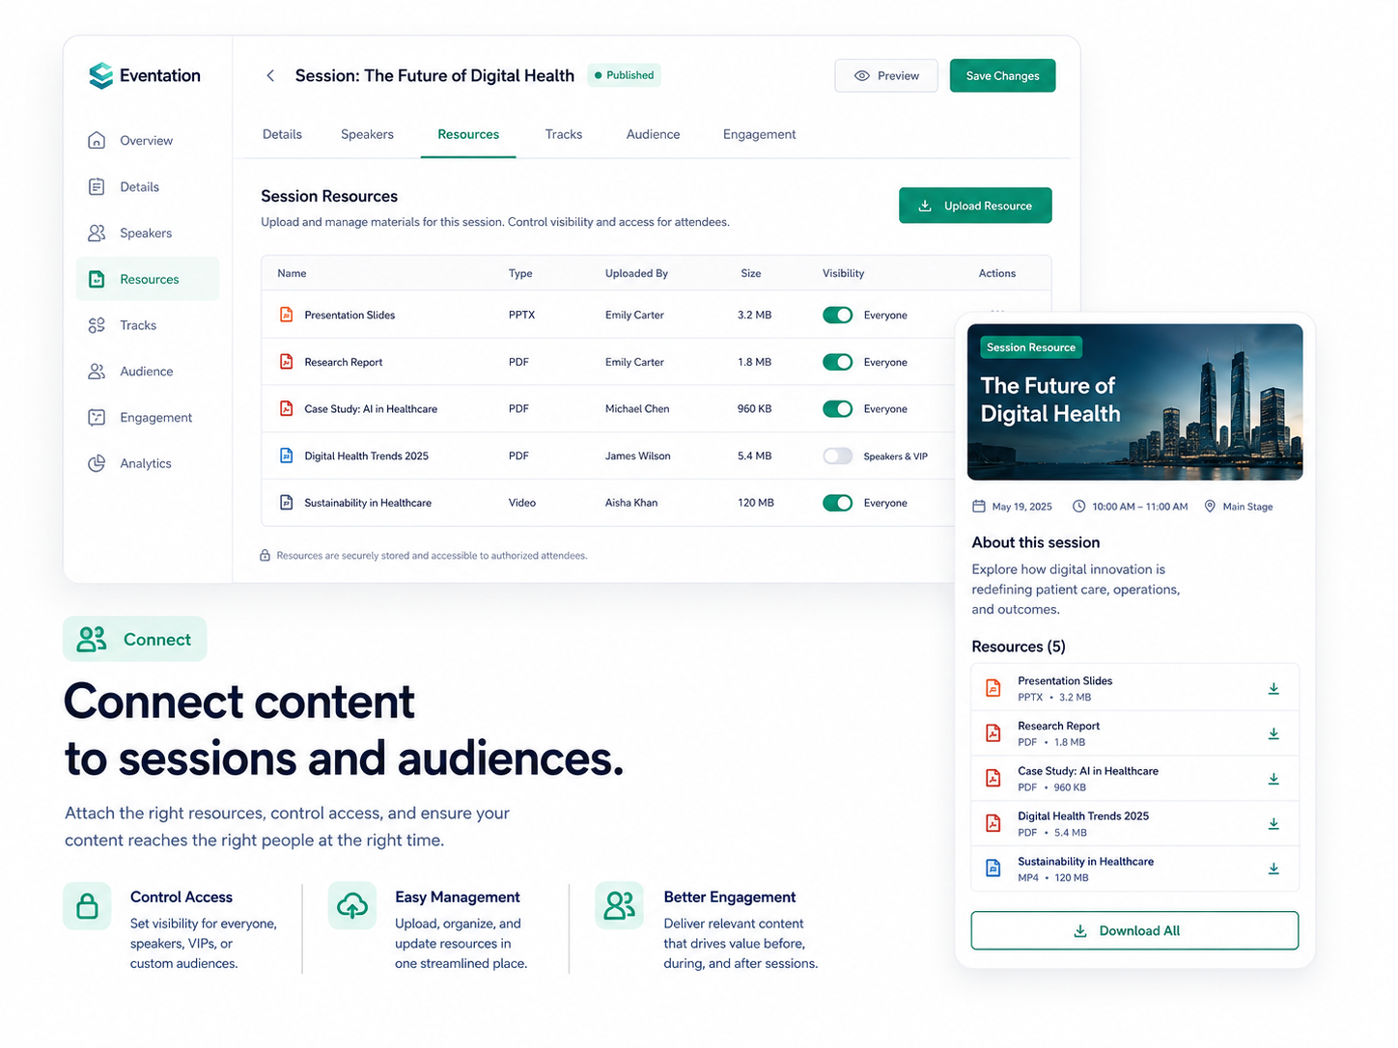Click the Tracks icon in the sidebar
This screenshot has height=1048, width=1398.
[97, 325]
